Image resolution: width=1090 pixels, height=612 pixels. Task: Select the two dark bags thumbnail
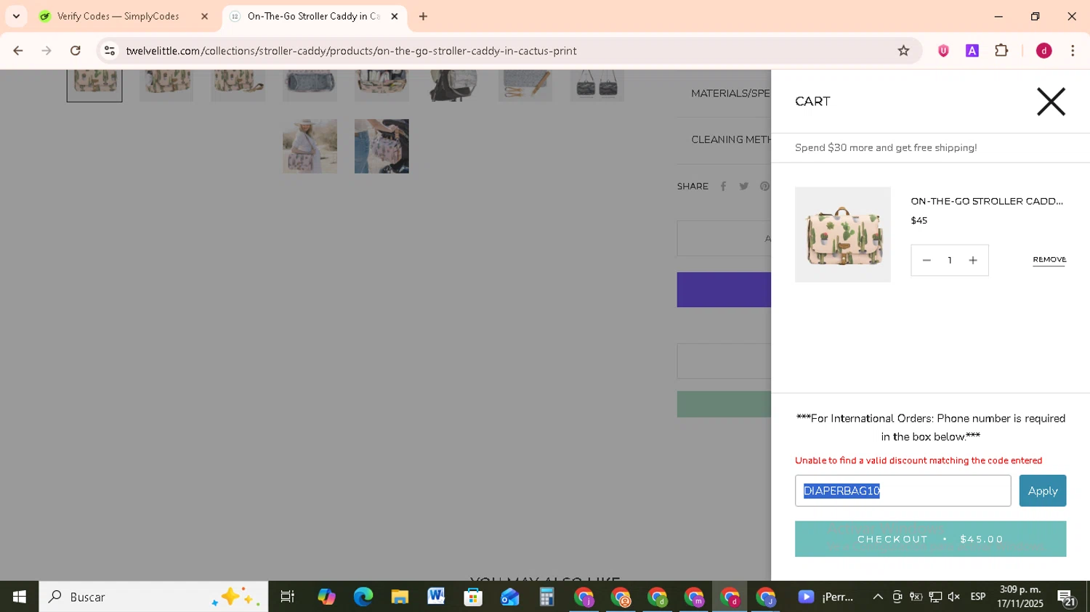click(597, 86)
